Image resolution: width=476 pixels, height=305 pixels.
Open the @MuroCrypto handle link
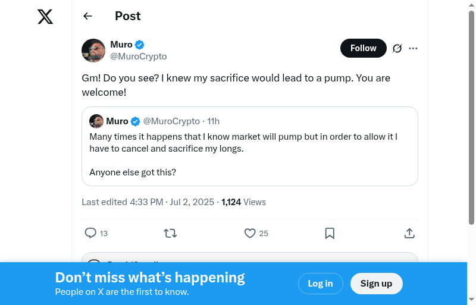139,56
